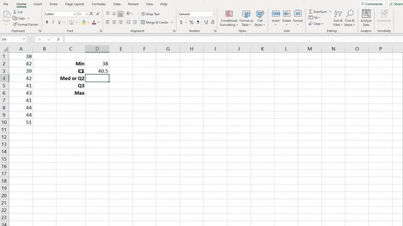Align cell text left
403x226 pixels.
tap(108, 23)
